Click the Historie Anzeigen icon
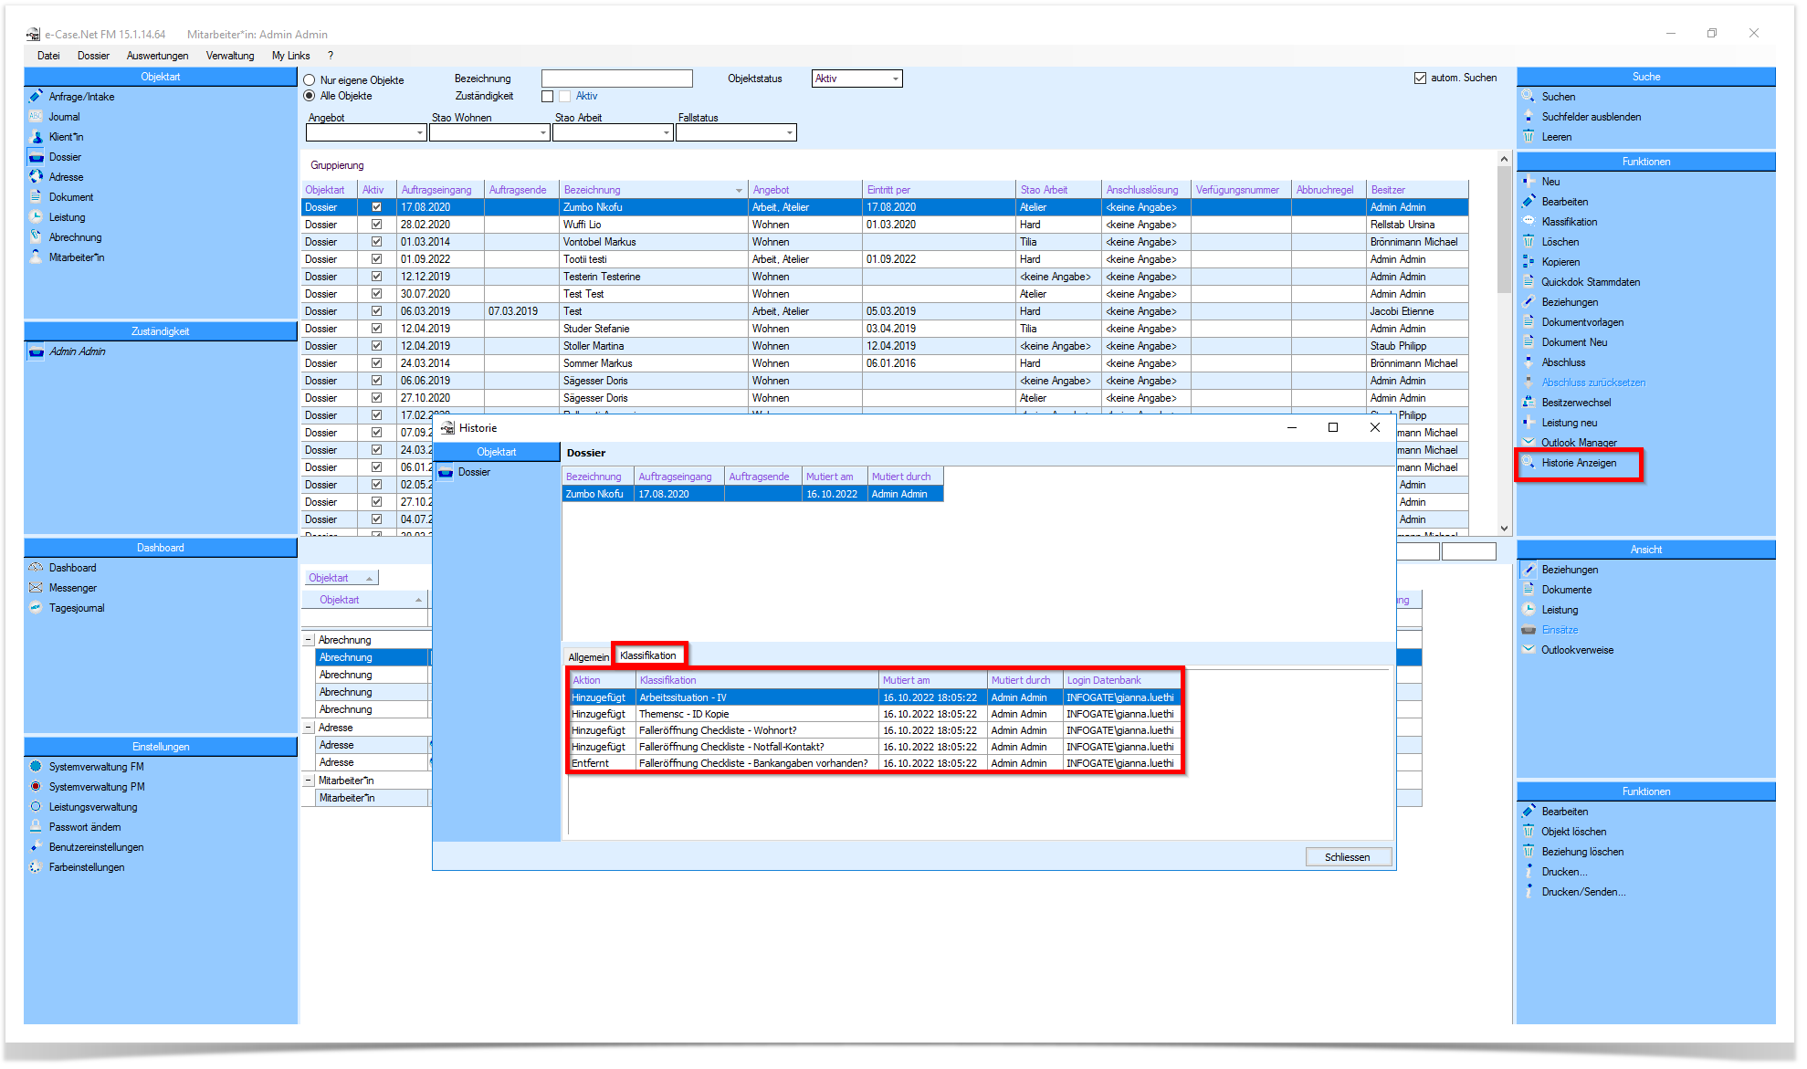 pyautogui.click(x=1529, y=462)
